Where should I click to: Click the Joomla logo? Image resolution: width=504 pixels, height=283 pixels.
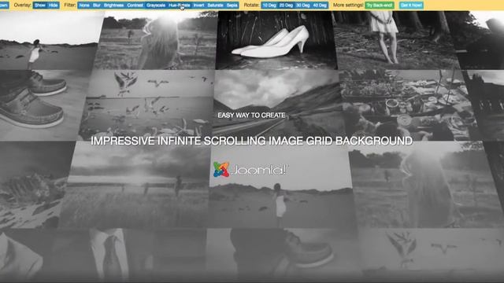click(x=251, y=170)
